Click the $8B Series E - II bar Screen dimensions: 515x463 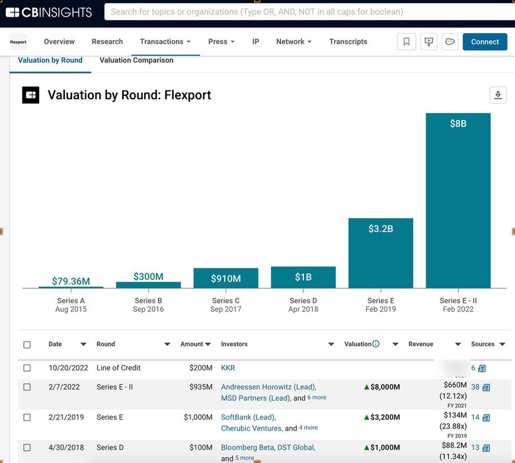[x=457, y=200]
